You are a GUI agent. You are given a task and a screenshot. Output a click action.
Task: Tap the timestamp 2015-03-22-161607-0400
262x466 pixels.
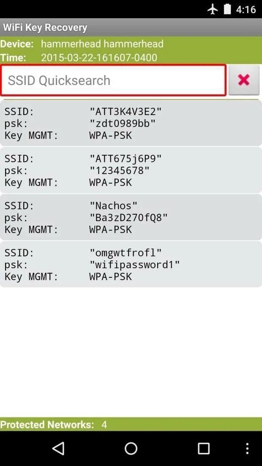click(x=99, y=58)
